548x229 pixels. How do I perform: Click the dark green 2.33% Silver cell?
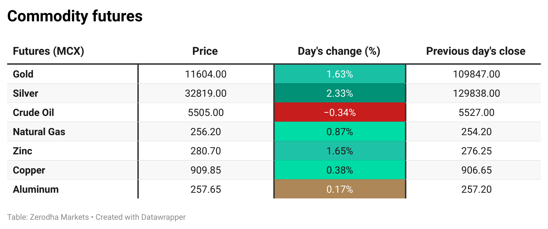coord(339,93)
